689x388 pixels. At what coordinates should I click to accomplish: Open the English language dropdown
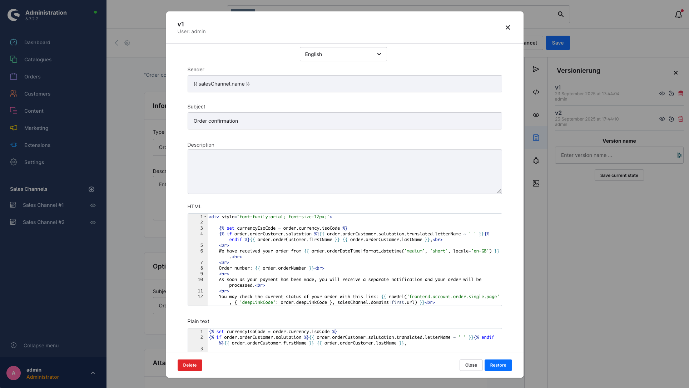point(343,54)
